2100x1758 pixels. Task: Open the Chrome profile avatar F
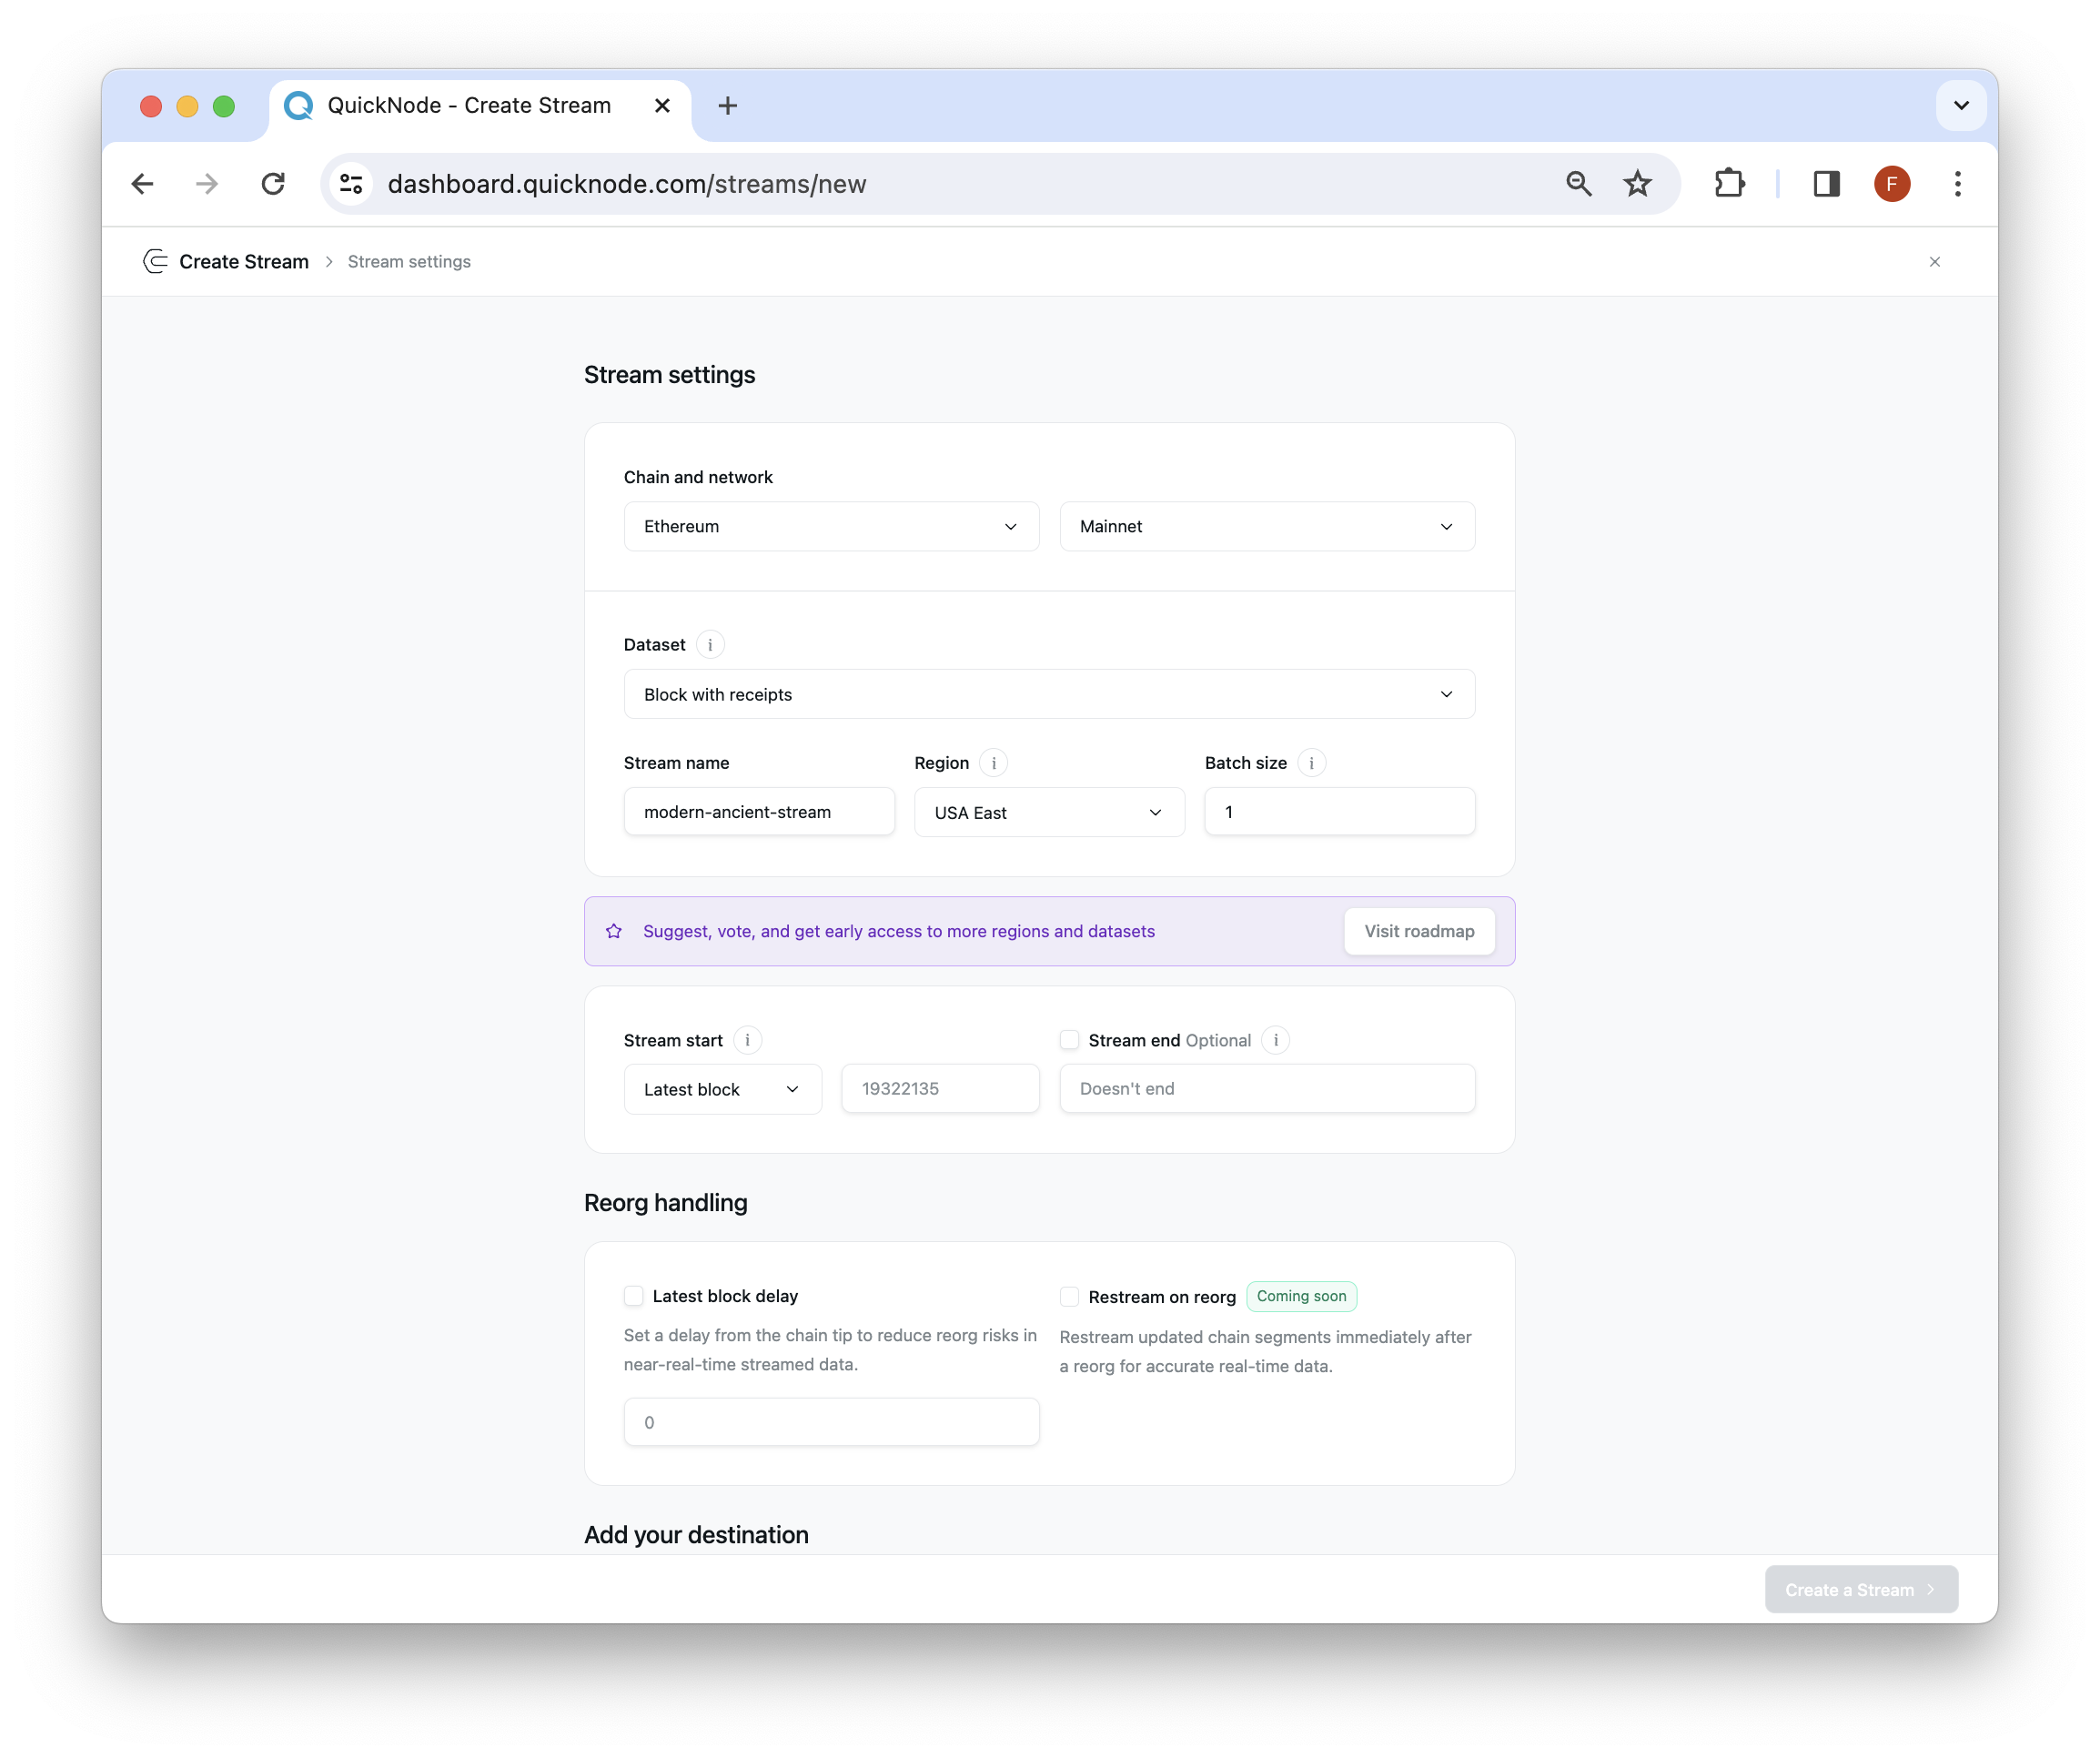1891,184
